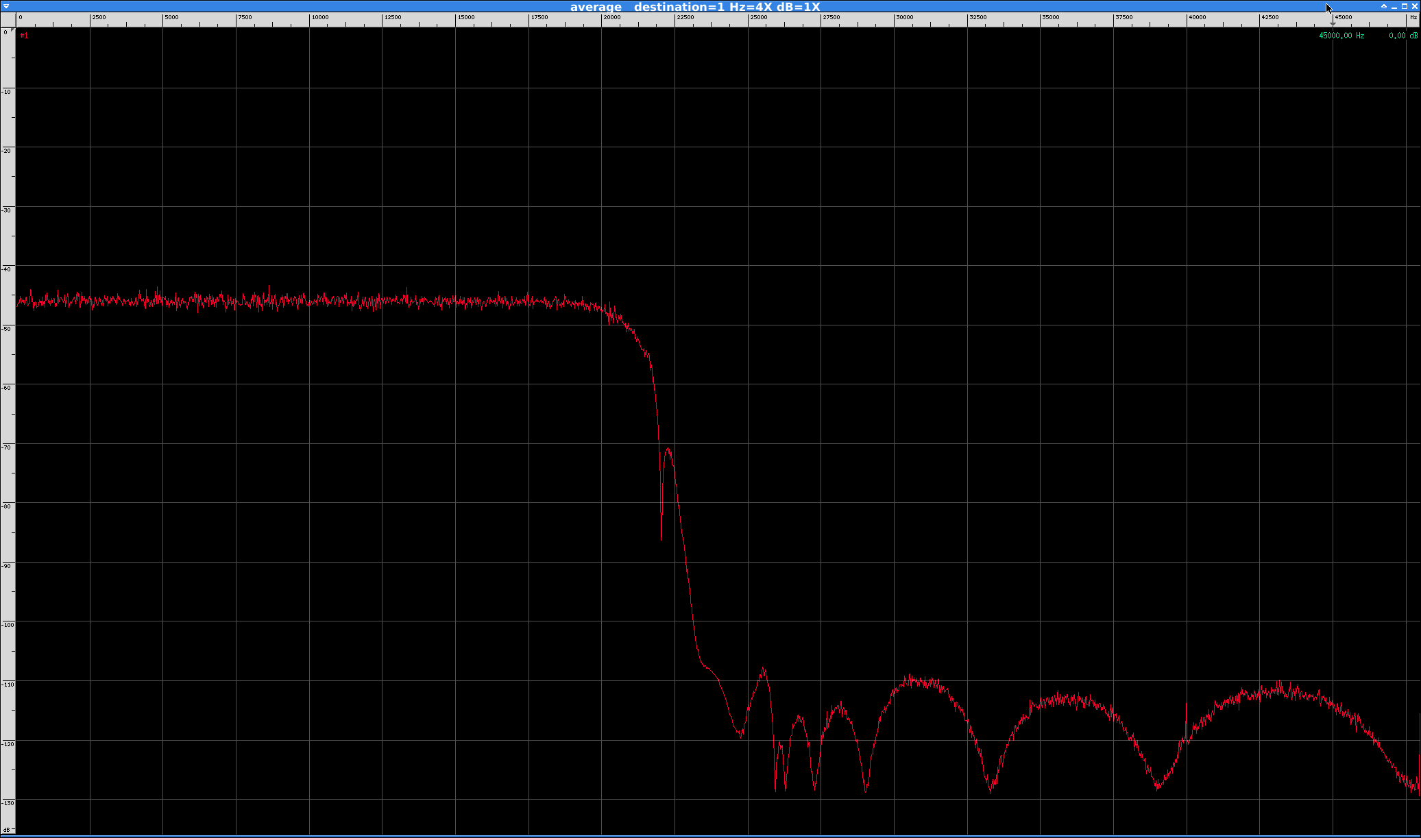Click the 10000 mark on frequency ruler
This screenshot has height=838, width=1421.
coord(319,17)
